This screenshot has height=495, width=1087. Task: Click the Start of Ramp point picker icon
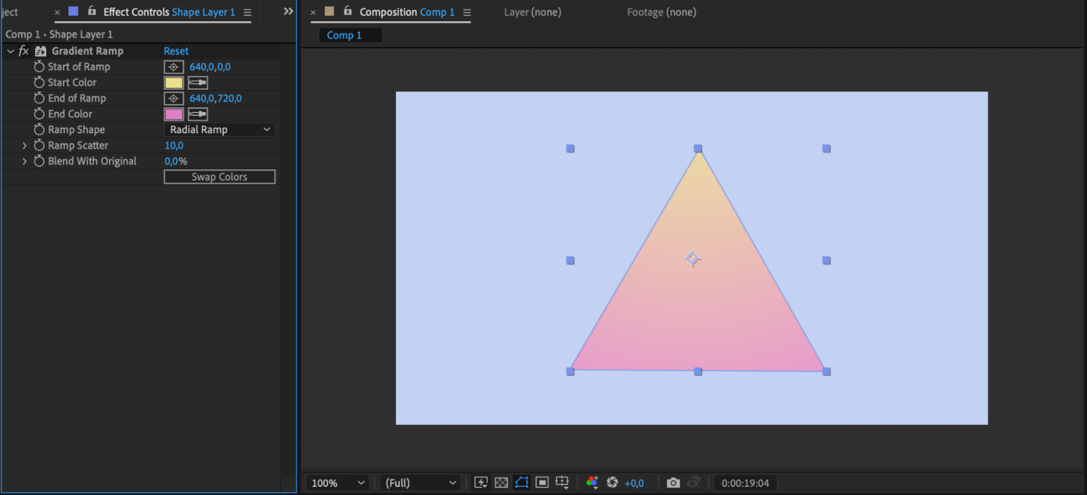173,67
